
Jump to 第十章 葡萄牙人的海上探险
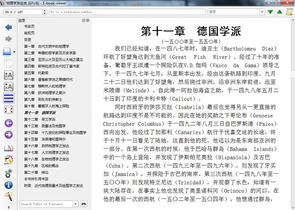point(47,106)
